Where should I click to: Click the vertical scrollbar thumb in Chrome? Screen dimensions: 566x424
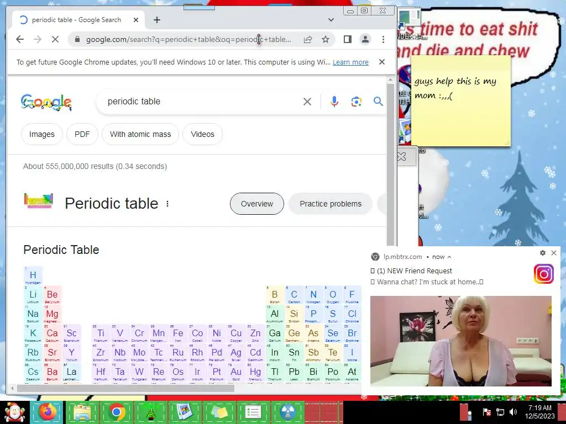[390, 164]
